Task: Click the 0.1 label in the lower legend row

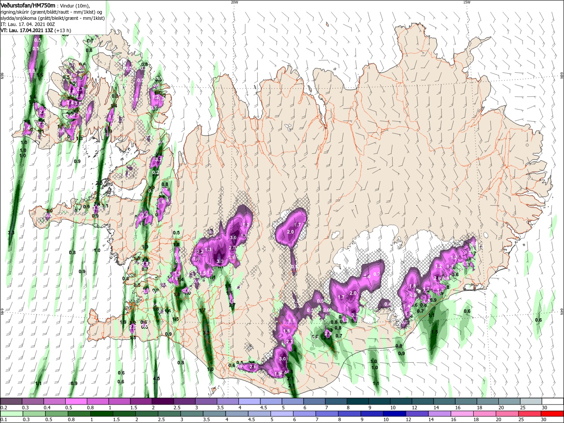Action: click(x=4, y=420)
